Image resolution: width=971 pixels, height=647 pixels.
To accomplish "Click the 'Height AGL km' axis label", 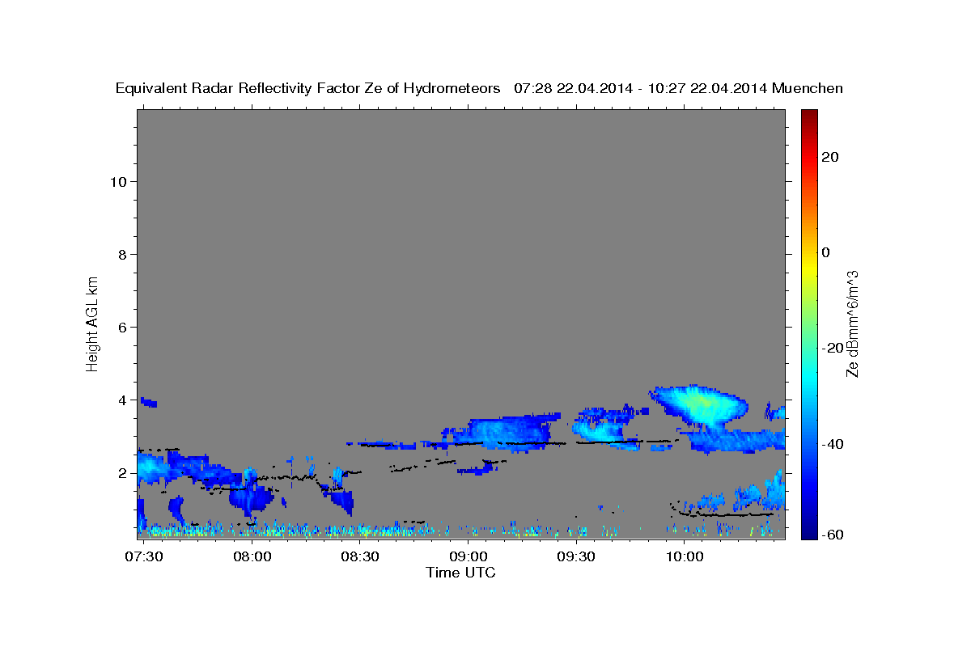I will pyautogui.click(x=92, y=323).
